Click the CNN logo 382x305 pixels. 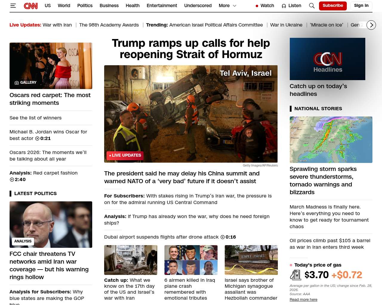31,6
